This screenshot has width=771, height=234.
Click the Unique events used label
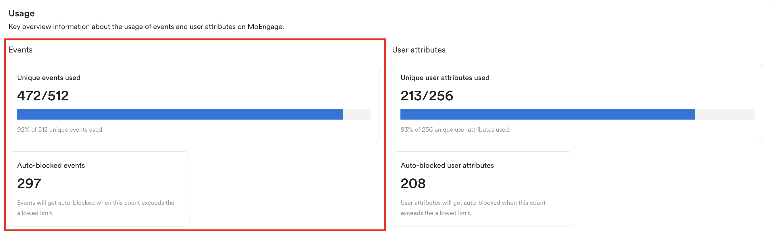tap(49, 78)
